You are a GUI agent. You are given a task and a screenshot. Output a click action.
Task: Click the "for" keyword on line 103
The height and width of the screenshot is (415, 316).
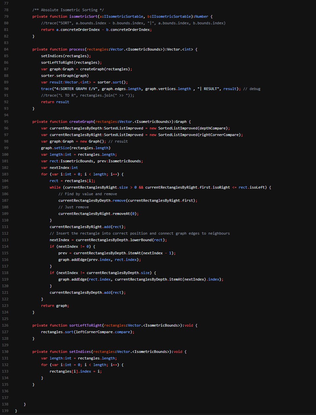[44, 174]
